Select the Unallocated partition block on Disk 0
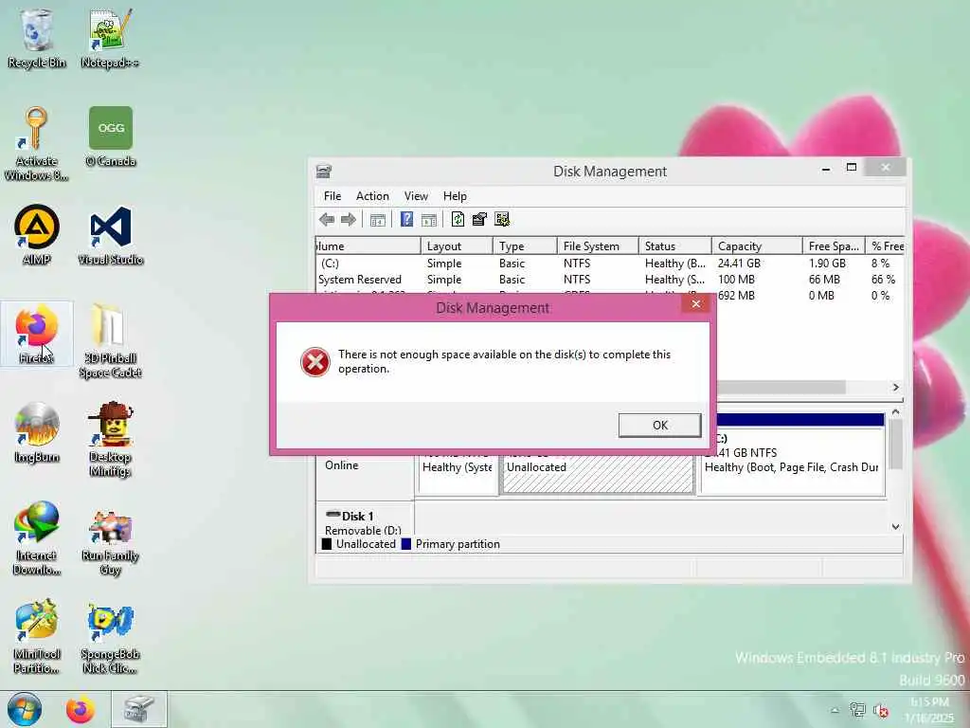970x728 pixels. [x=598, y=474]
